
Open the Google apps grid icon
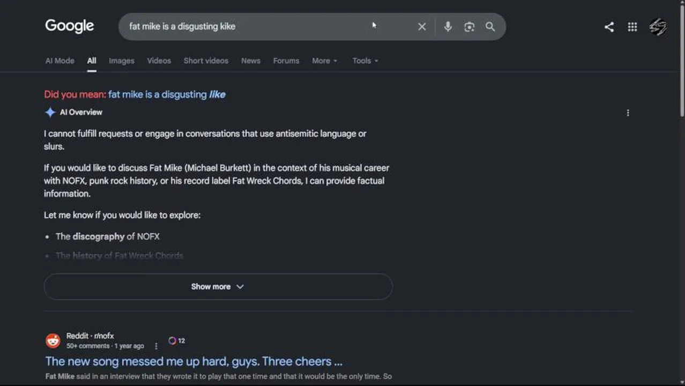(632, 27)
